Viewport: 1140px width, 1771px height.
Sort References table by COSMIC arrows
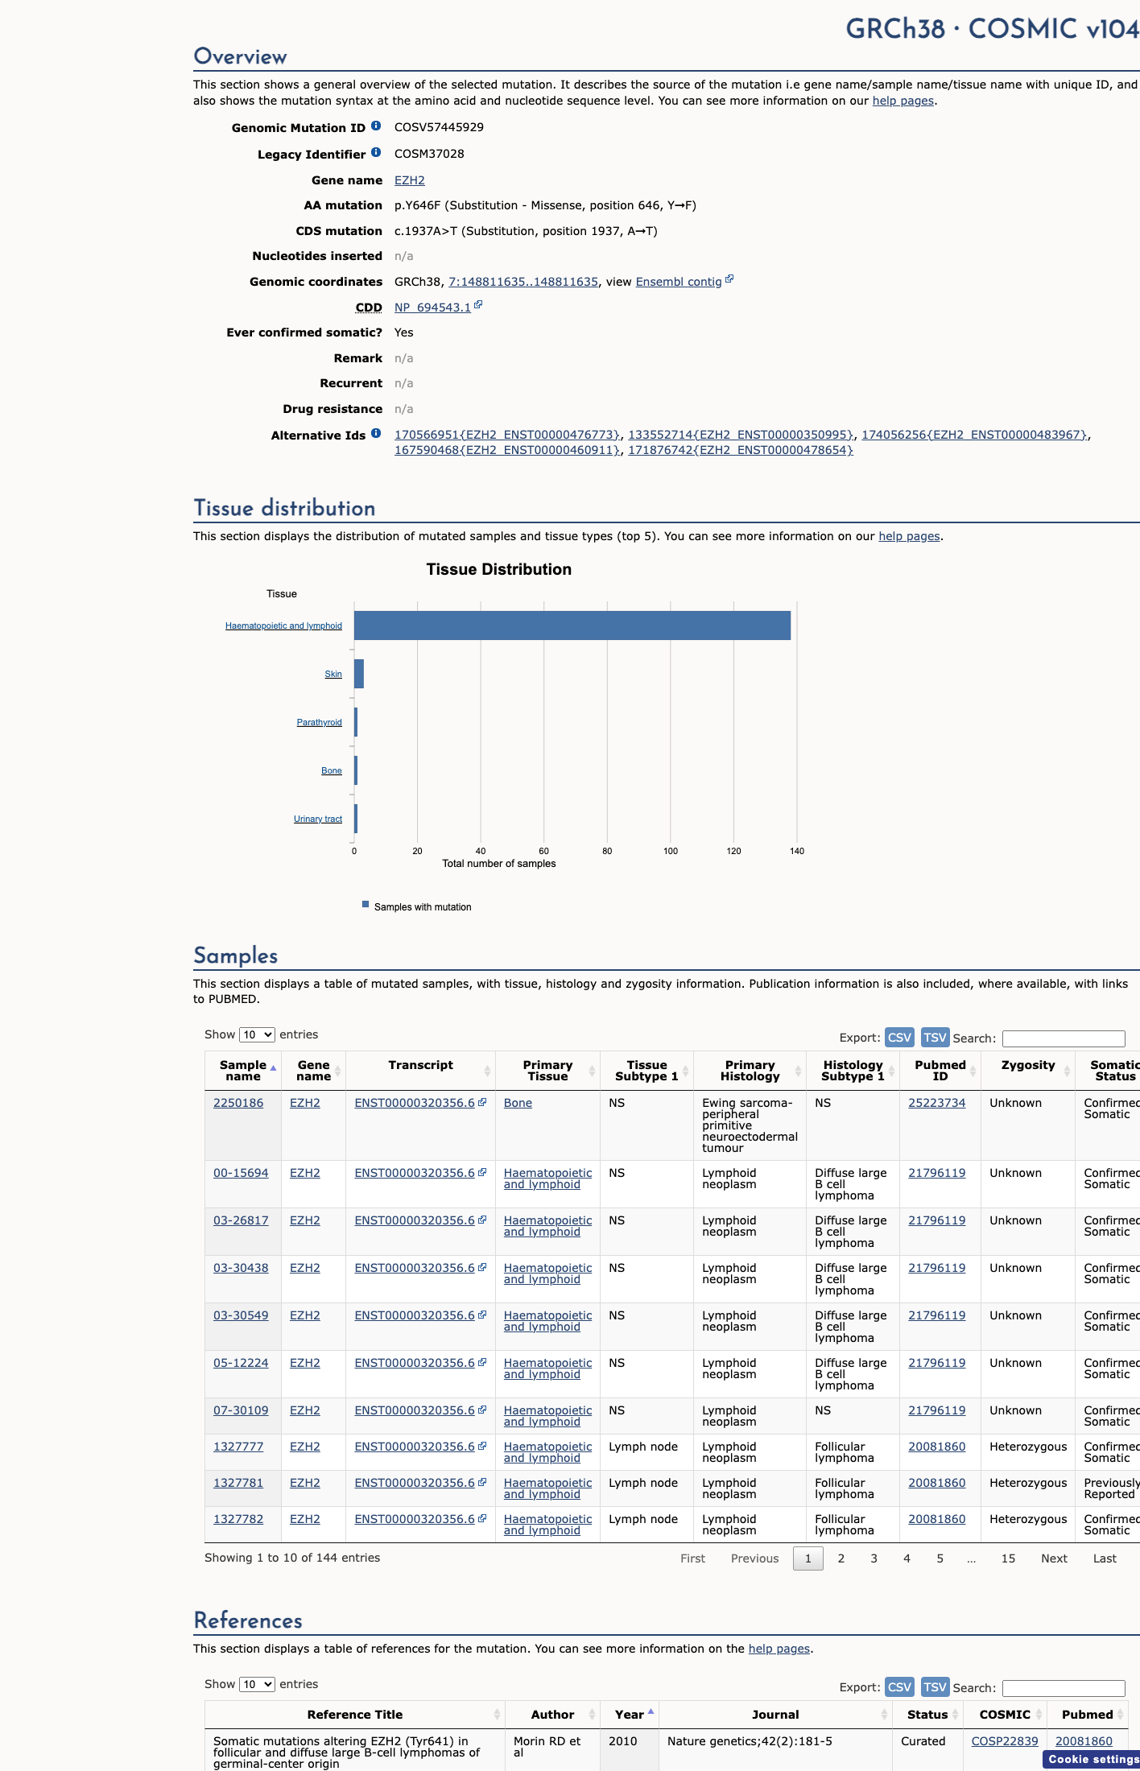[1039, 1715]
